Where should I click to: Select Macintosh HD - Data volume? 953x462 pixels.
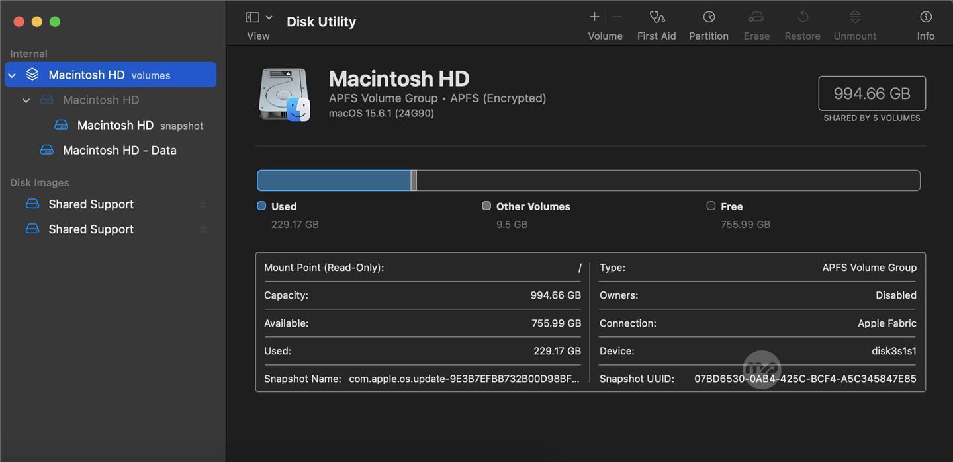click(x=111, y=150)
